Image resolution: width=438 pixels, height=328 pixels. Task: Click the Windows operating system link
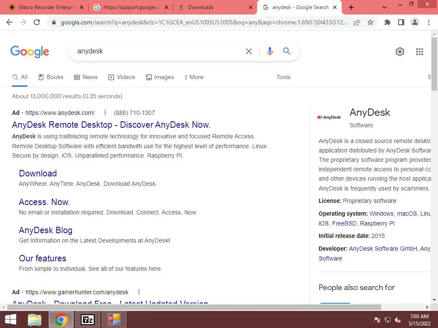pos(381,214)
